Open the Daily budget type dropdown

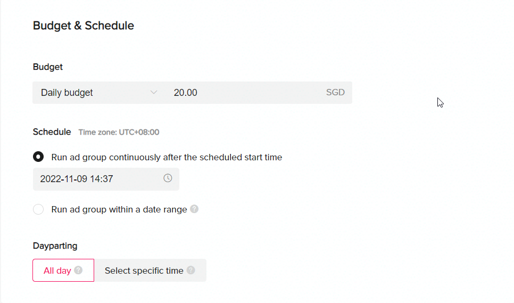[x=99, y=93]
